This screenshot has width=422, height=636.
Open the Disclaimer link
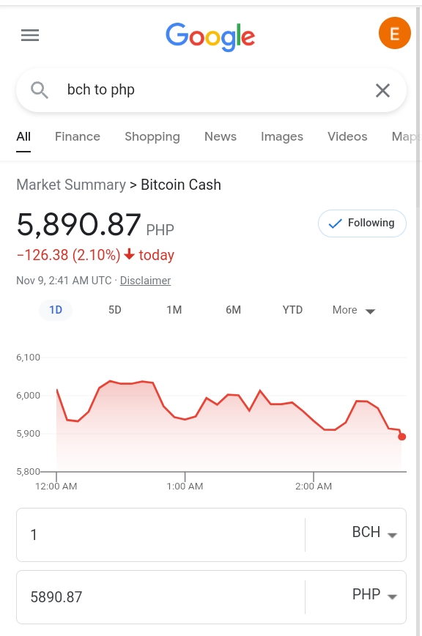click(145, 281)
